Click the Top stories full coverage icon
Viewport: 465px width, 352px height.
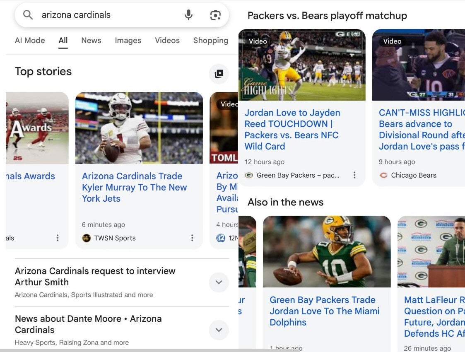coord(219,74)
